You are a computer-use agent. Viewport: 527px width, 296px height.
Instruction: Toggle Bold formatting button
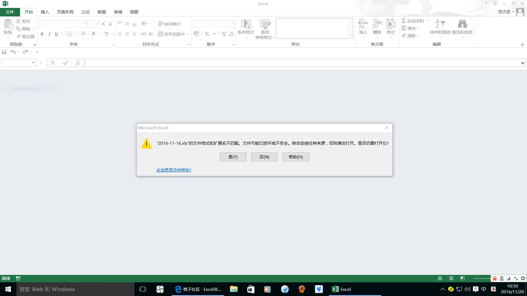coord(42,34)
